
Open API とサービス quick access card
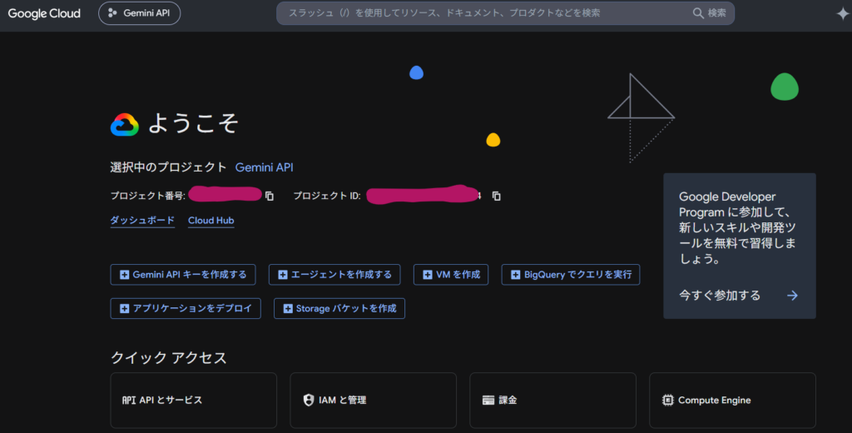point(193,401)
